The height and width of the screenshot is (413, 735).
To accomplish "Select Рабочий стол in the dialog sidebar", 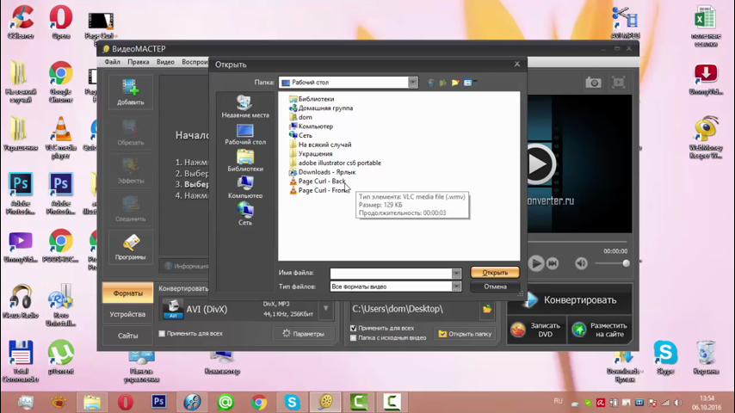I will coord(245,134).
